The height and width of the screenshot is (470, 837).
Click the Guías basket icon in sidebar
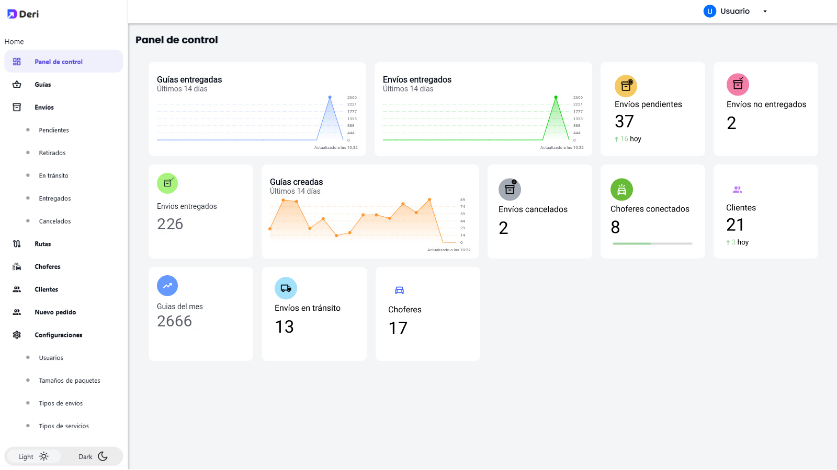[x=17, y=85]
